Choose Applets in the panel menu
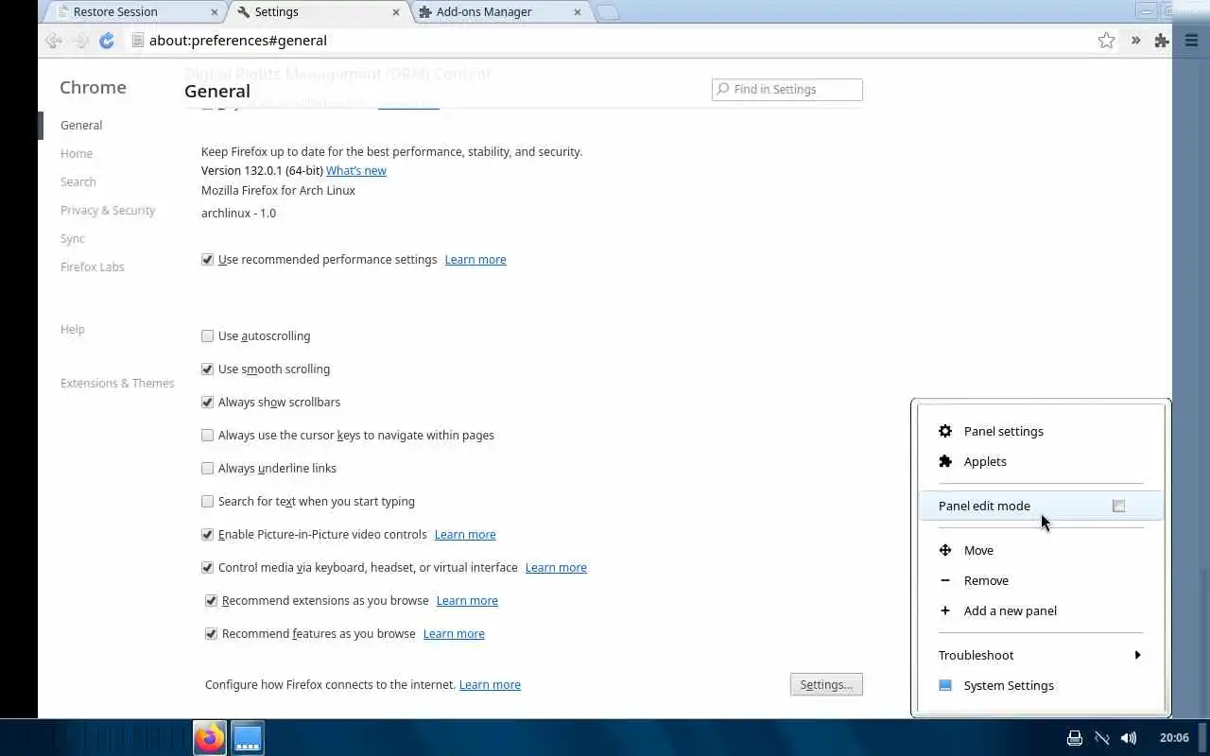Image resolution: width=1210 pixels, height=756 pixels. tap(1040, 461)
